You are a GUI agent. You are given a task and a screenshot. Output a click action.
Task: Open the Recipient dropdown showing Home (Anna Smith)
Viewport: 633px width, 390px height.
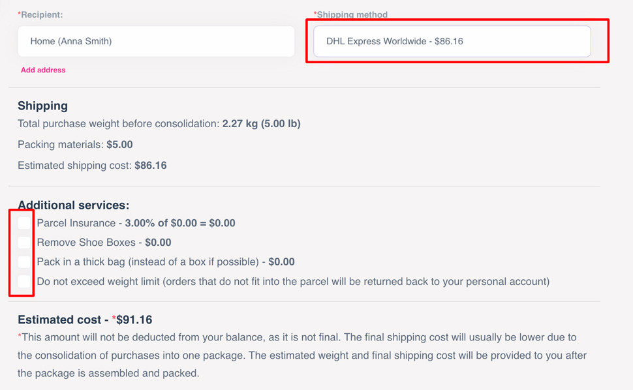(x=156, y=41)
